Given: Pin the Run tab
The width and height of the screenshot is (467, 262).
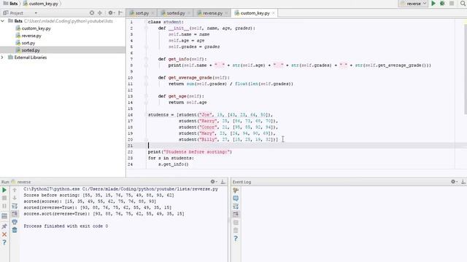Looking at the screenshot, I should pyautogui.click(x=4, y=226).
